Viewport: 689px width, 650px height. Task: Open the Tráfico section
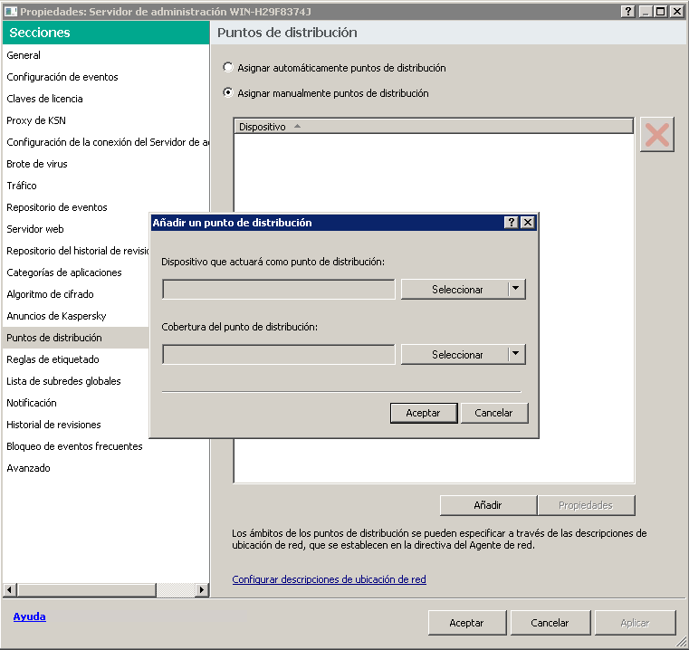(105, 186)
